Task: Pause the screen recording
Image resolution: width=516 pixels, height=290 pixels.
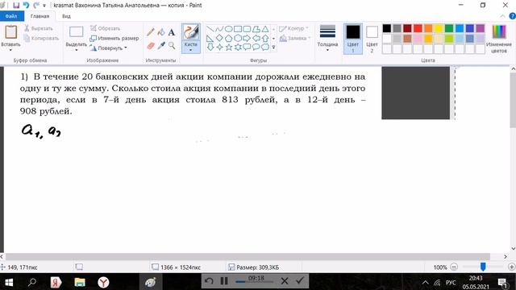Action: (224, 281)
